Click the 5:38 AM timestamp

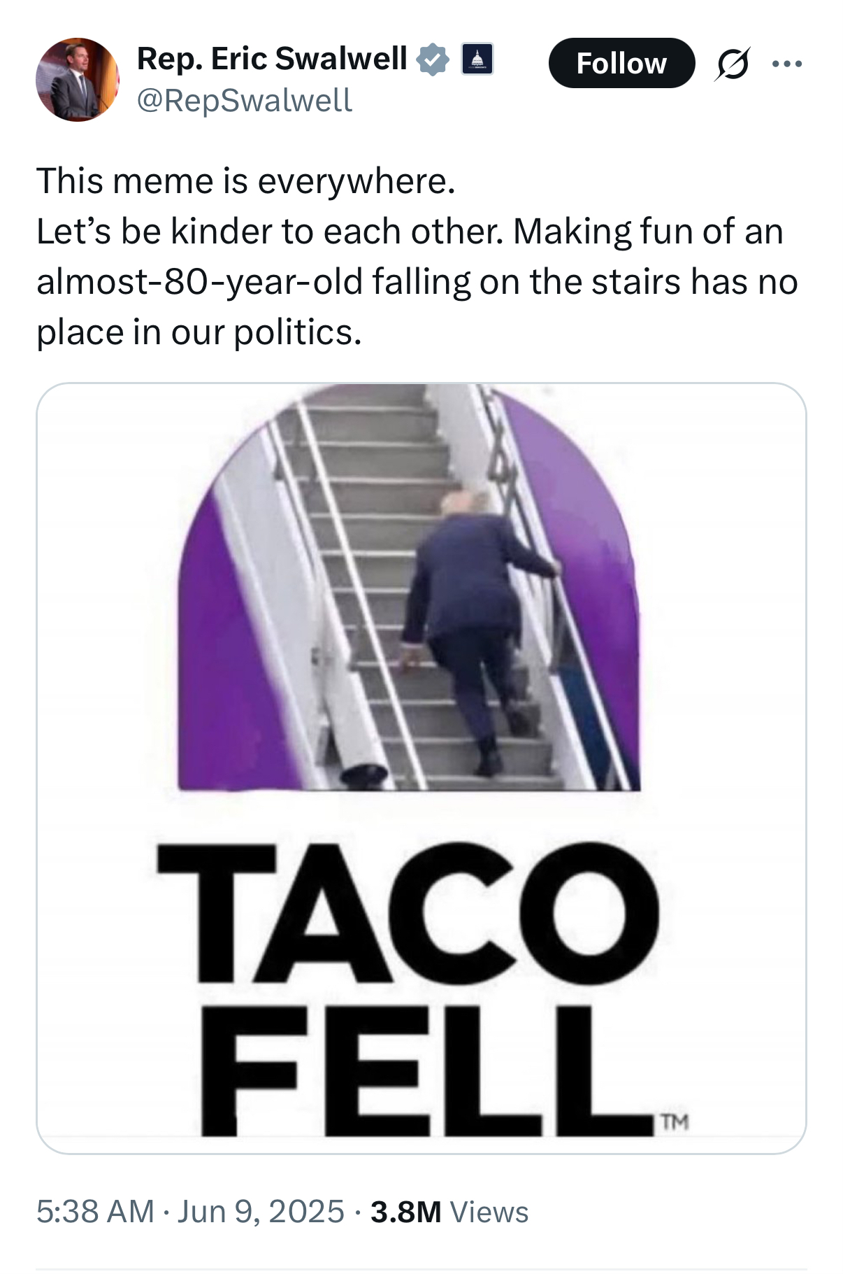[x=95, y=1212]
